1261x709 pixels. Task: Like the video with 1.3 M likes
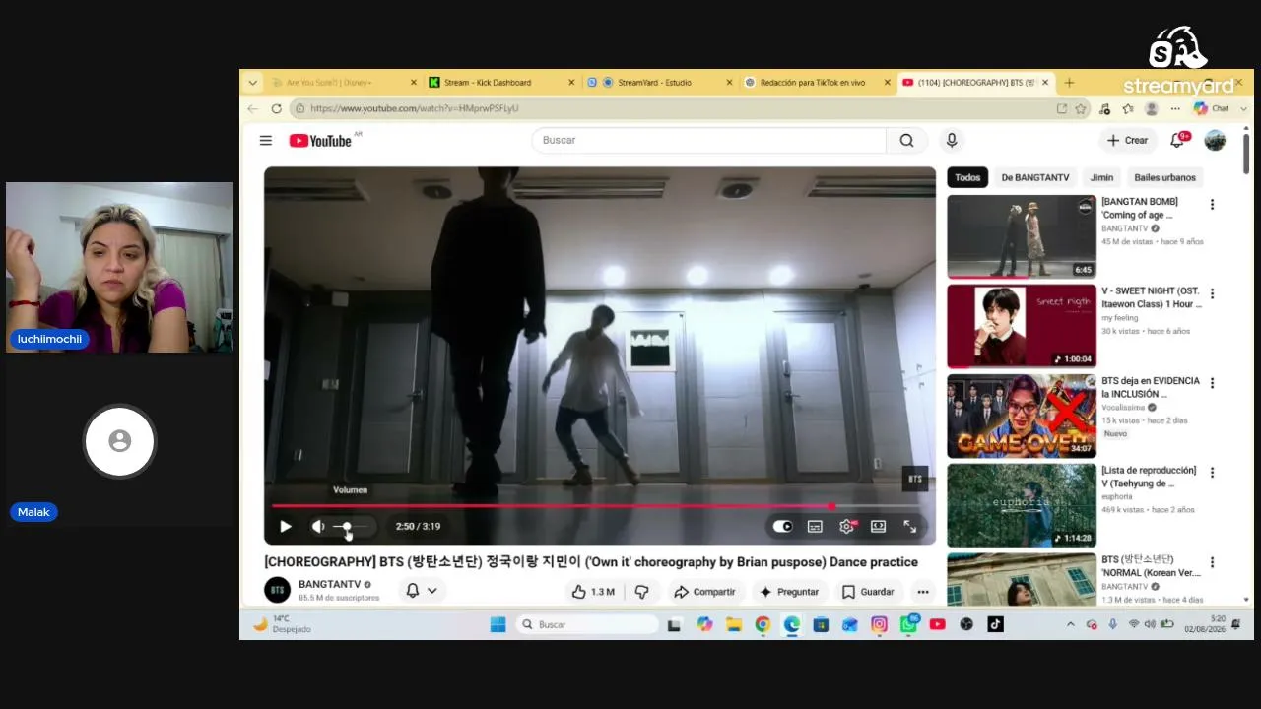tap(593, 592)
